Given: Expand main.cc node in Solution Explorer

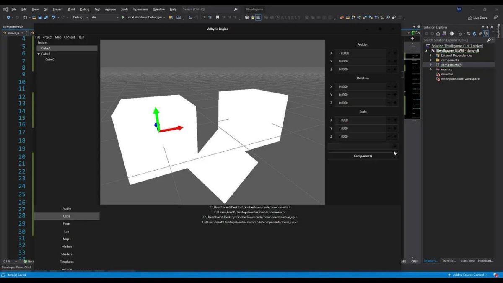Looking at the screenshot, I should (x=430, y=70).
